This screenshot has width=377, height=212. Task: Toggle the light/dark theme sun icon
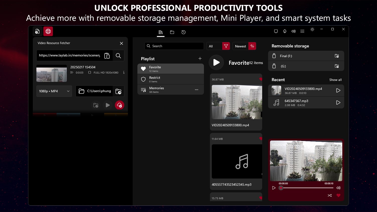pyautogui.click(x=312, y=30)
